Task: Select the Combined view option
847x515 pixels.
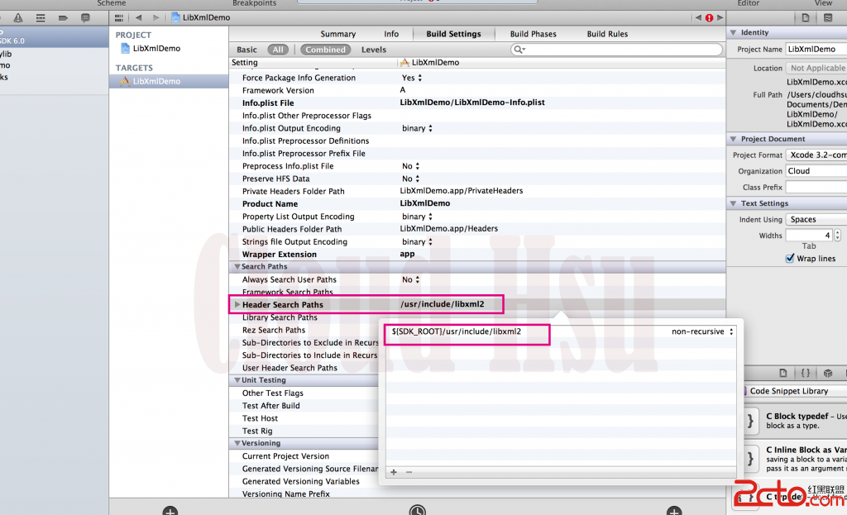Action: click(x=325, y=50)
